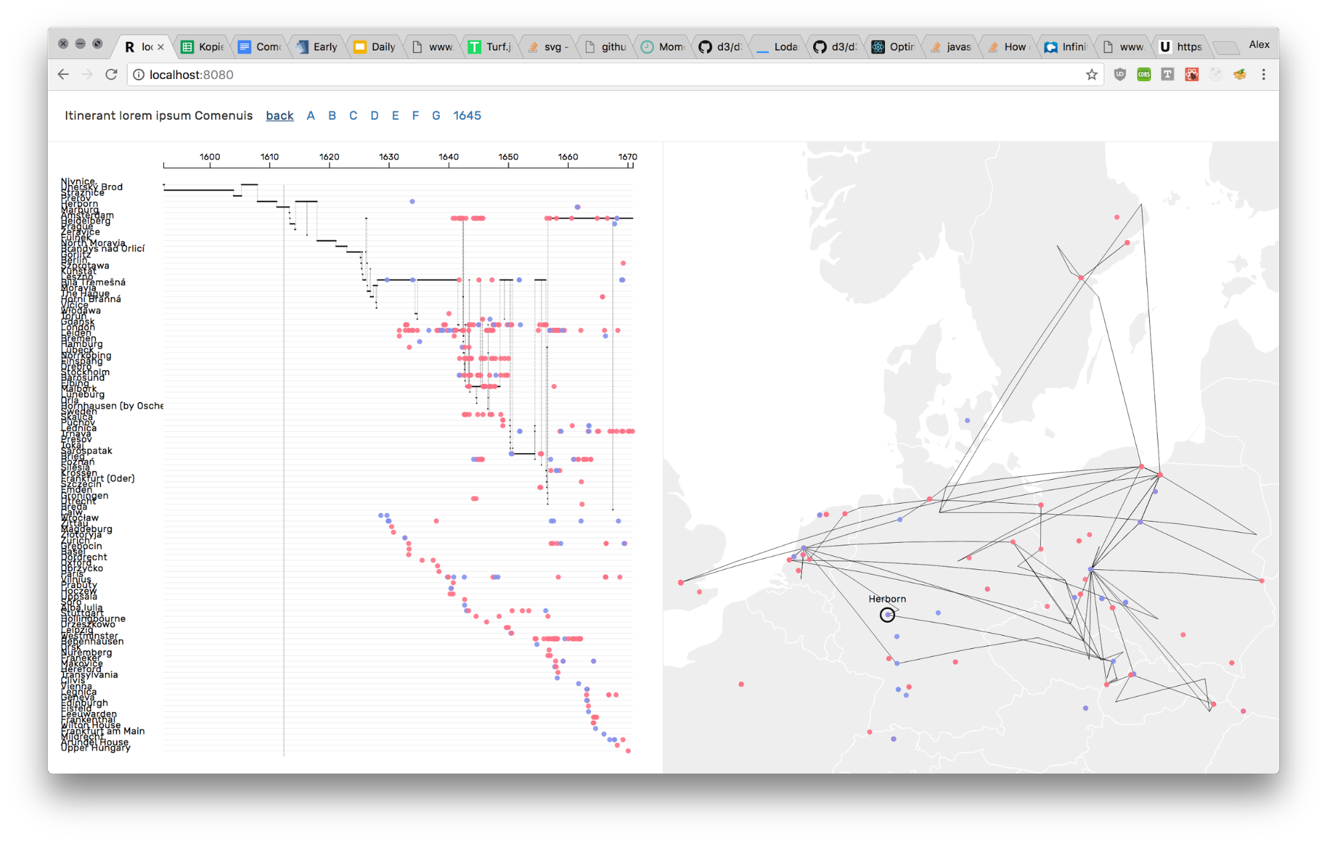Click the Upper Hungary row label
Screen dimensions: 1327x842
point(96,747)
